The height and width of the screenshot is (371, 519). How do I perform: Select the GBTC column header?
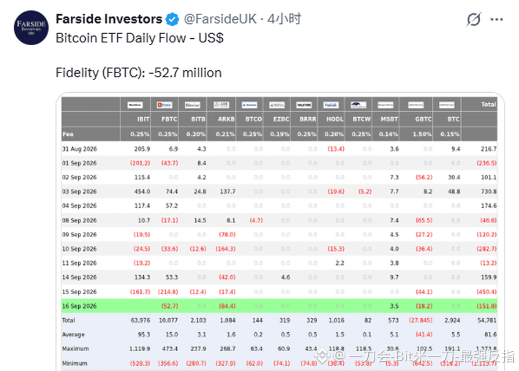pos(423,119)
